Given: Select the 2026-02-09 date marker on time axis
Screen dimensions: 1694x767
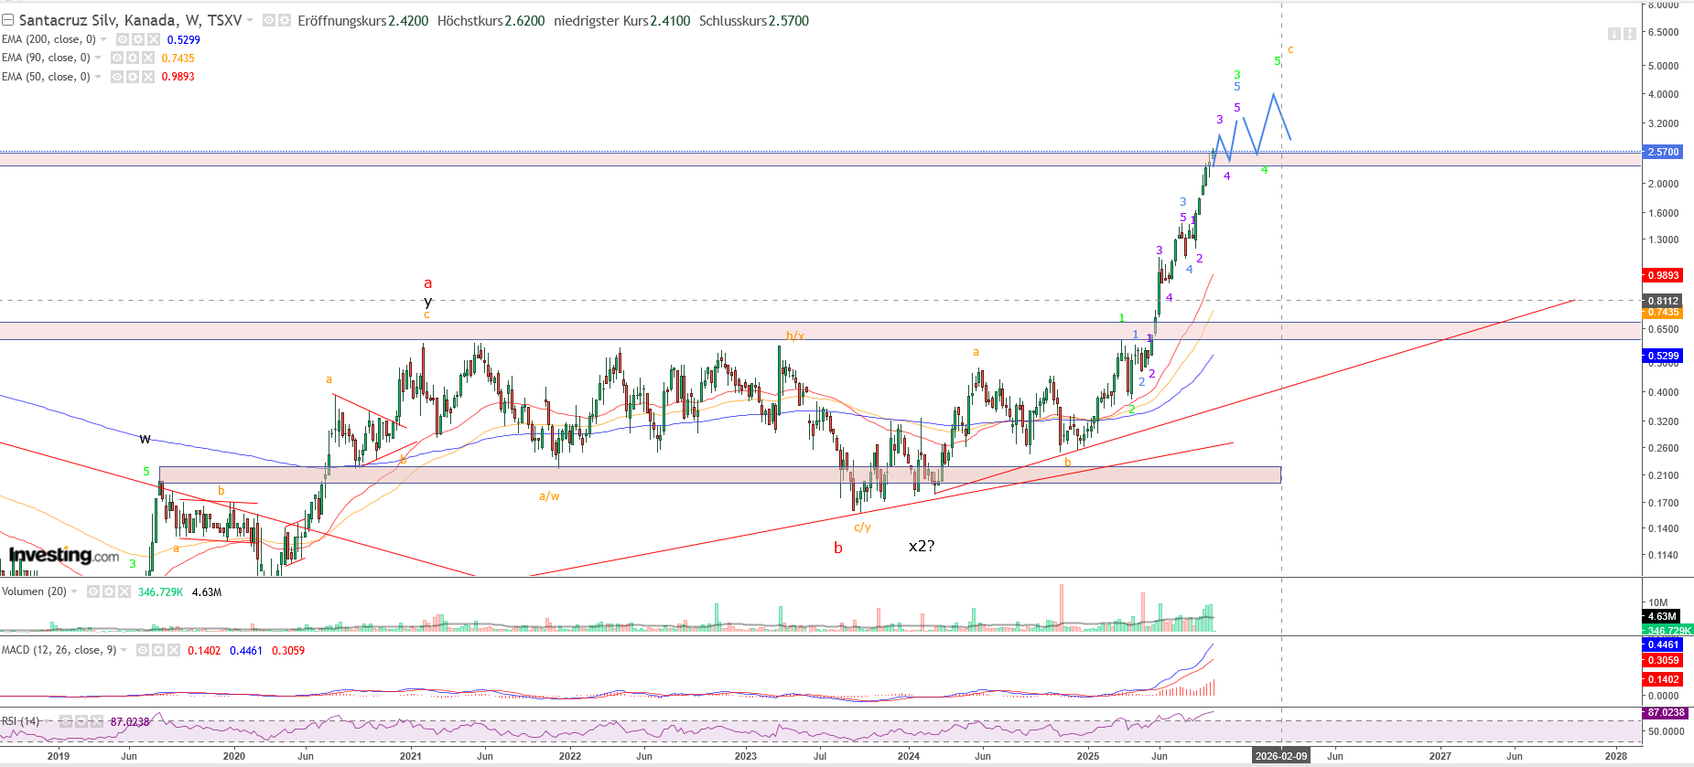Looking at the screenshot, I should [1280, 755].
